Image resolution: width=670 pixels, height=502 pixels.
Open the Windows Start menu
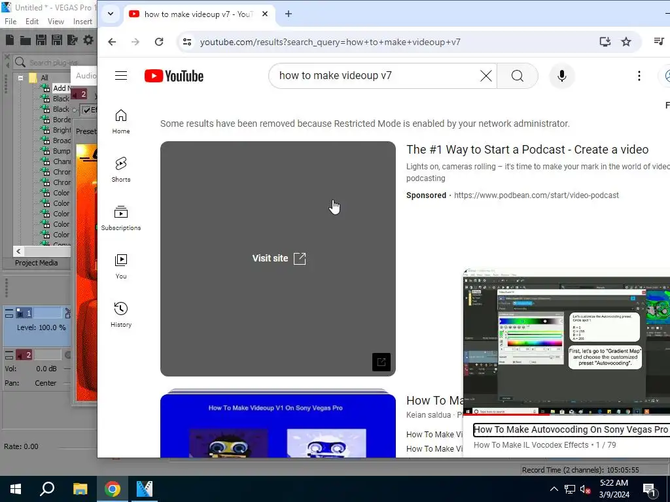pos(16,489)
